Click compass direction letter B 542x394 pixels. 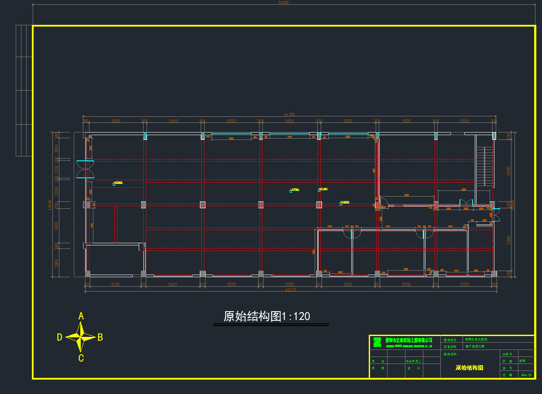[100, 337]
